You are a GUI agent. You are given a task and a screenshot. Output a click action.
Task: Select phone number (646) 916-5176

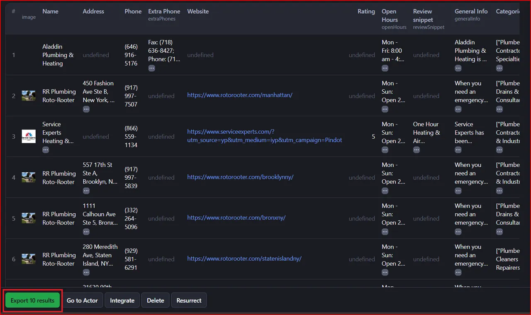(x=131, y=55)
